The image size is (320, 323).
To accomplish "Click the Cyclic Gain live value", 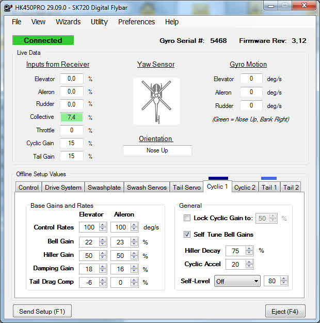I will 72,143.
